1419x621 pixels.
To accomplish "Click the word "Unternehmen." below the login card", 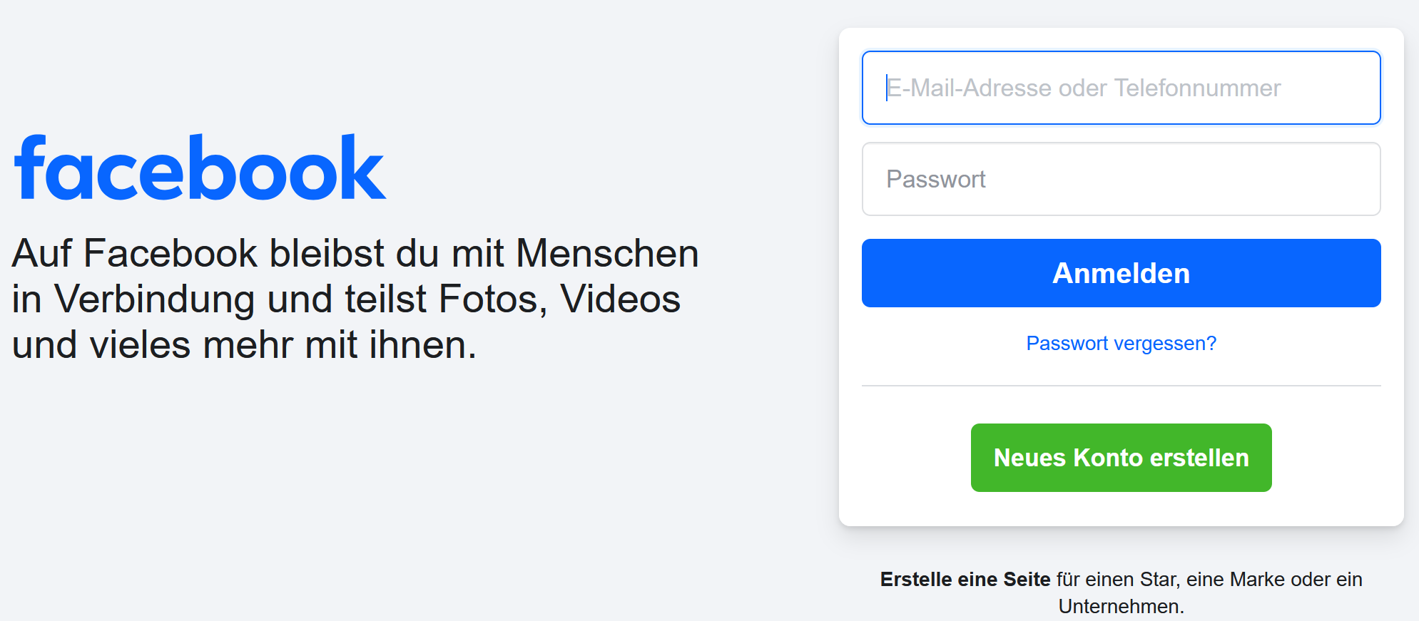I will coord(1121,607).
